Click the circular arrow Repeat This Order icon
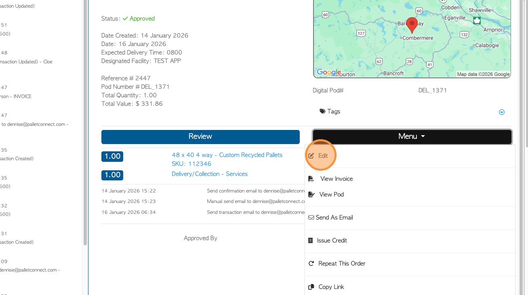This screenshot has height=295, width=528. point(311,264)
